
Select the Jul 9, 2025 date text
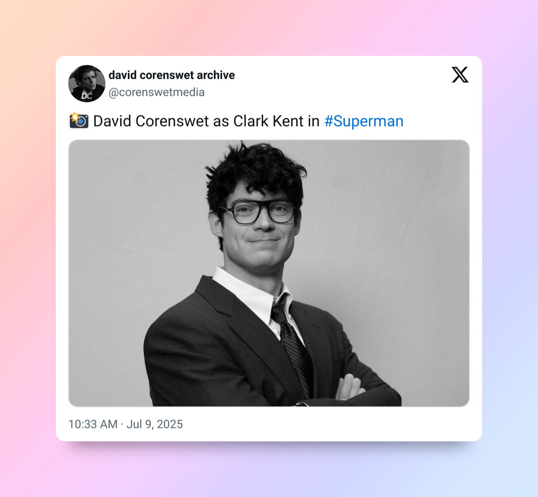click(x=155, y=424)
